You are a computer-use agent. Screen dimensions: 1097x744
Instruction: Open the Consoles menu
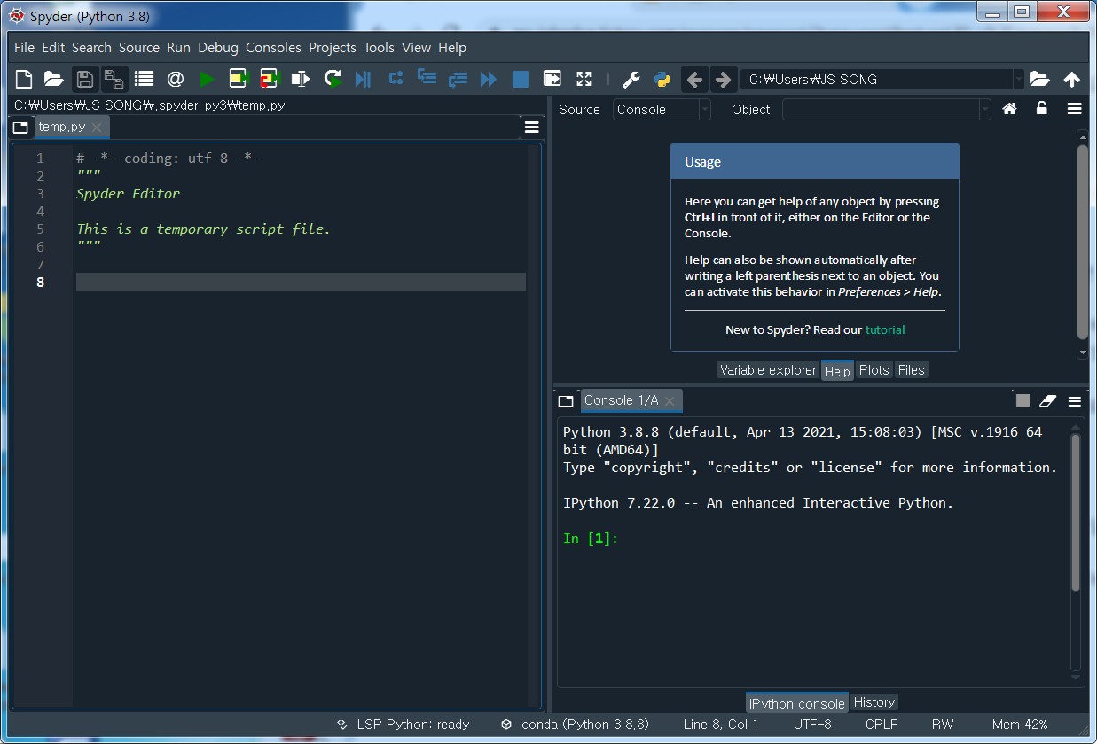[x=273, y=47]
